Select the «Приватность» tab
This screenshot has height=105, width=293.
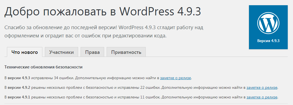tap(126, 52)
